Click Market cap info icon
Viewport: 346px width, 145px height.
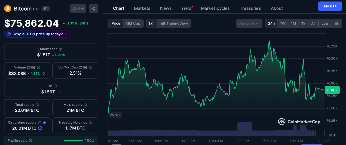point(60,49)
